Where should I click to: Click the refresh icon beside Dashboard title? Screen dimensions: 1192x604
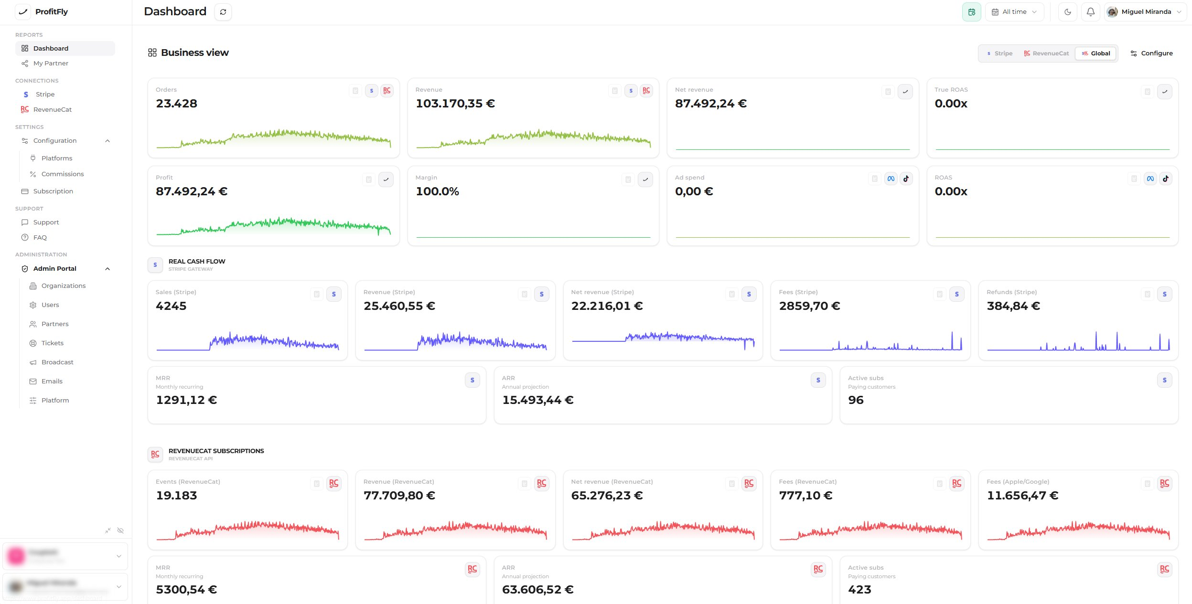(223, 12)
